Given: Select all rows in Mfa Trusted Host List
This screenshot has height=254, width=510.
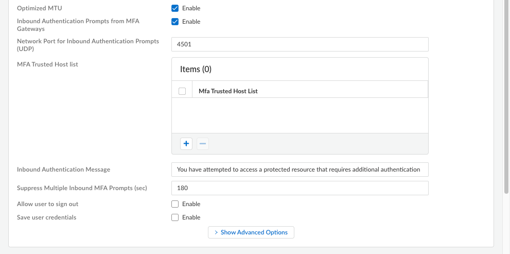Looking at the screenshot, I should point(182,91).
